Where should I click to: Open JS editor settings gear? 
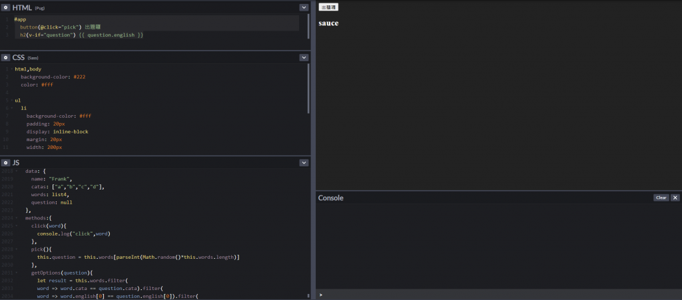5,162
